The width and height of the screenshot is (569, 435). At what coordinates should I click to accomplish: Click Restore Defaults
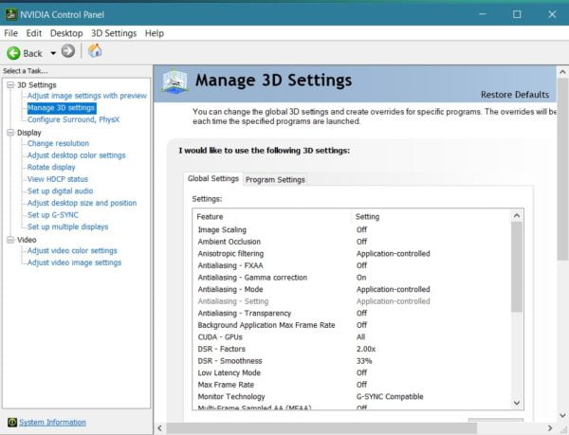click(x=515, y=95)
